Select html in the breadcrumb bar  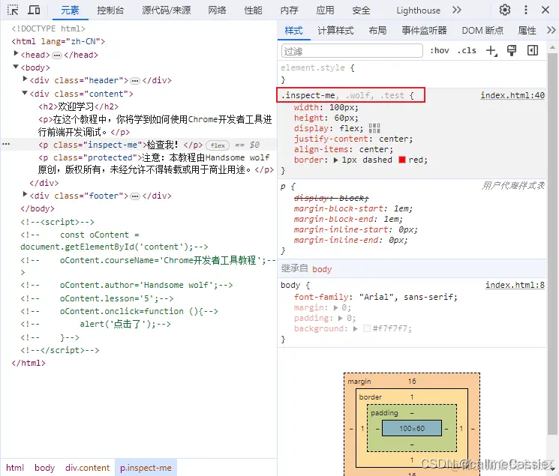pos(15,468)
